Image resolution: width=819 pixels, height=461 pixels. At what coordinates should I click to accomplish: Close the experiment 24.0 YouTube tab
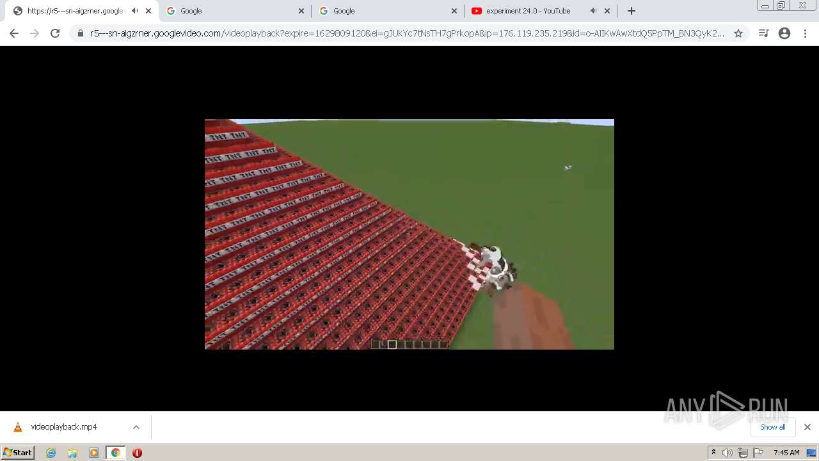607,11
